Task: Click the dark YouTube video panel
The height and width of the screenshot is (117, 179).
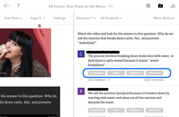Action: point(30,102)
